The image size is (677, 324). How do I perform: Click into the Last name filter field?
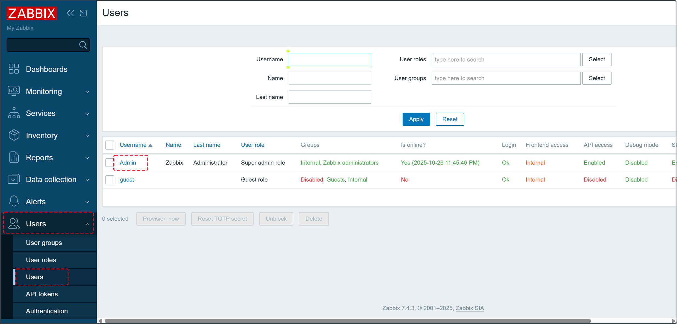[x=330, y=97]
